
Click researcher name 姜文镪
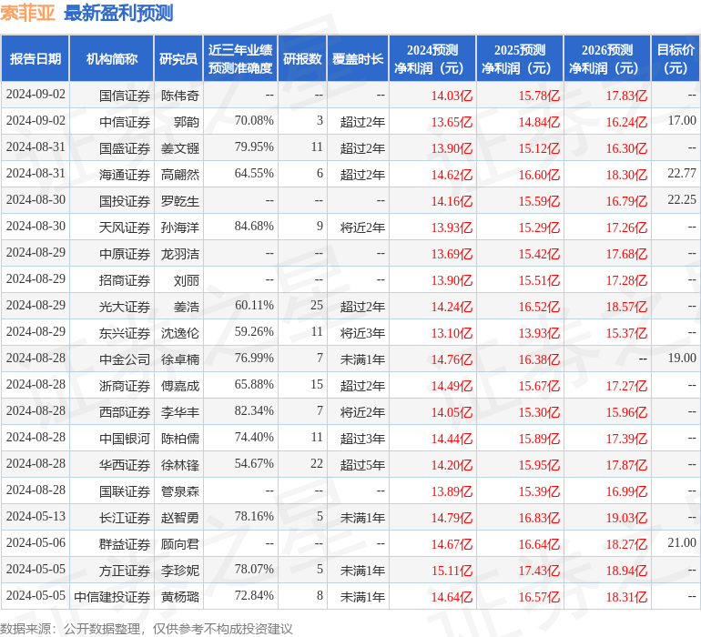tap(180, 148)
